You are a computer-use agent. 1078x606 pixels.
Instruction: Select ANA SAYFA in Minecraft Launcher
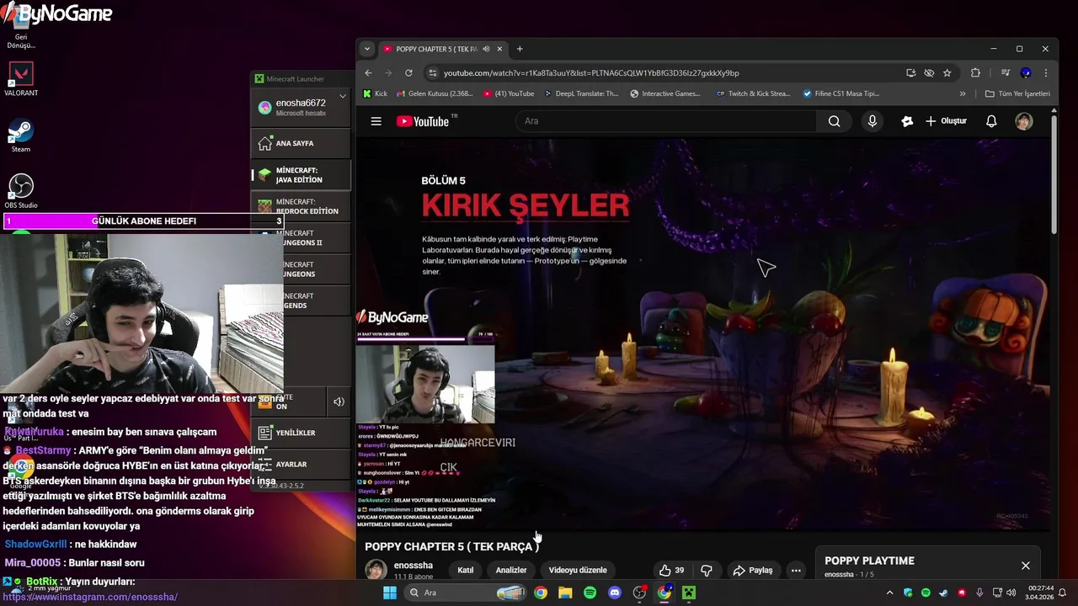pyautogui.click(x=301, y=143)
